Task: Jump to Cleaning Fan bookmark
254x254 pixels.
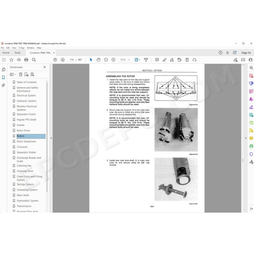Action: click(x=24, y=165)
